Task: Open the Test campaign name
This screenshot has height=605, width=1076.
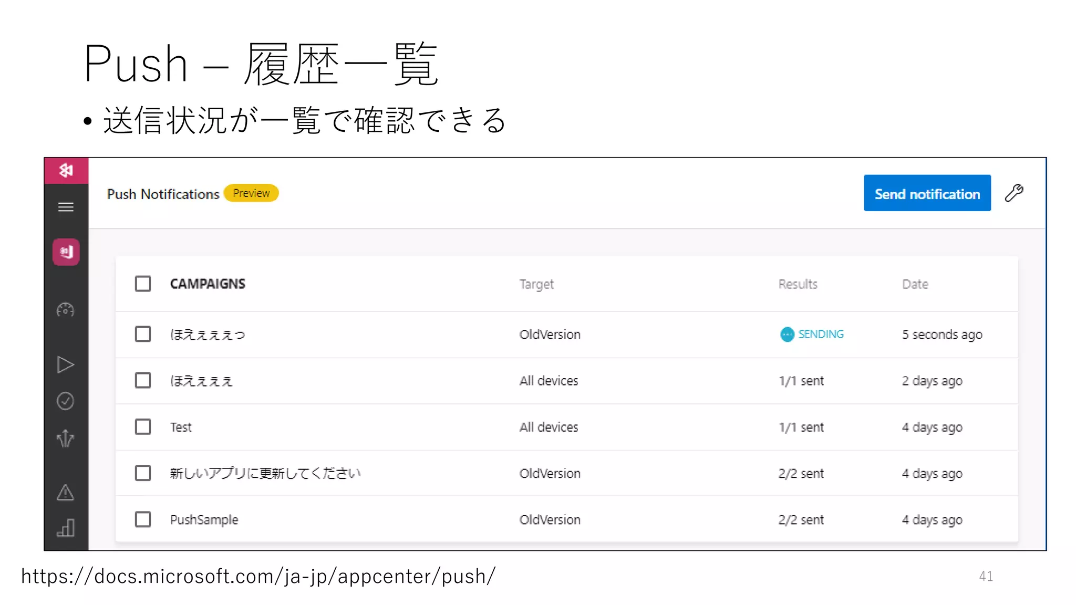Action: pyautogui.click(x=181, y=427)
